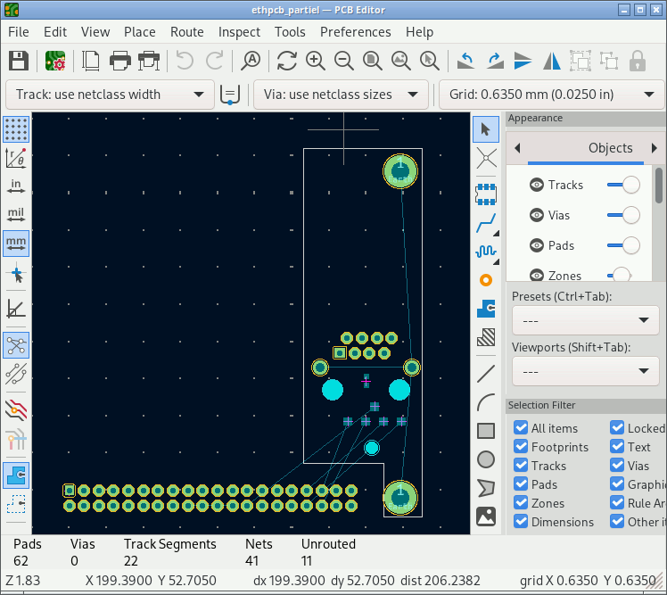Hide Vias using eye icon
The width and height of the screenshot is (667, 595).
coord(537,215)
